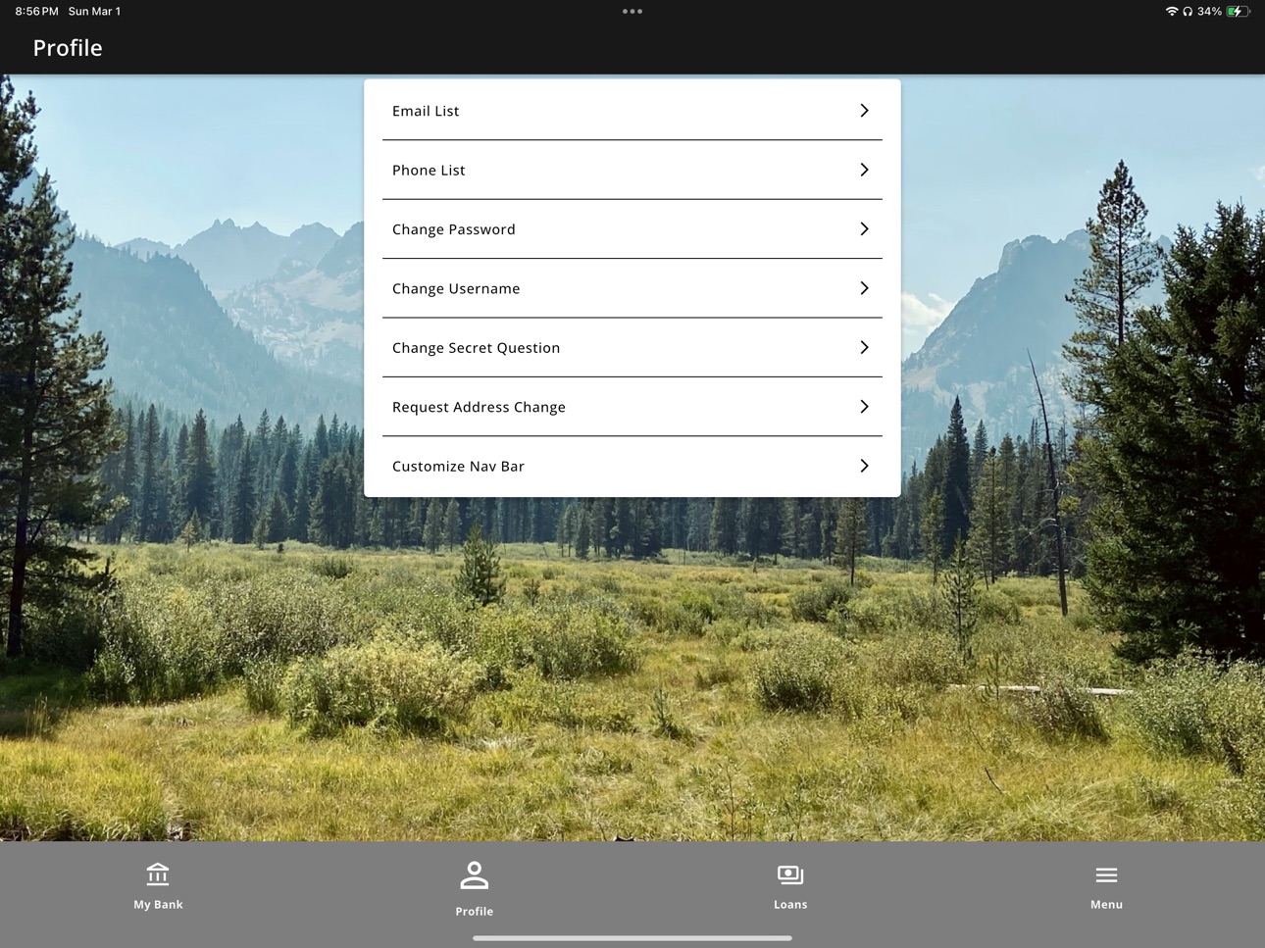Screen dimensions: 1265x948
Task: Open the Menu tab label
Action: coord(1106,905)
